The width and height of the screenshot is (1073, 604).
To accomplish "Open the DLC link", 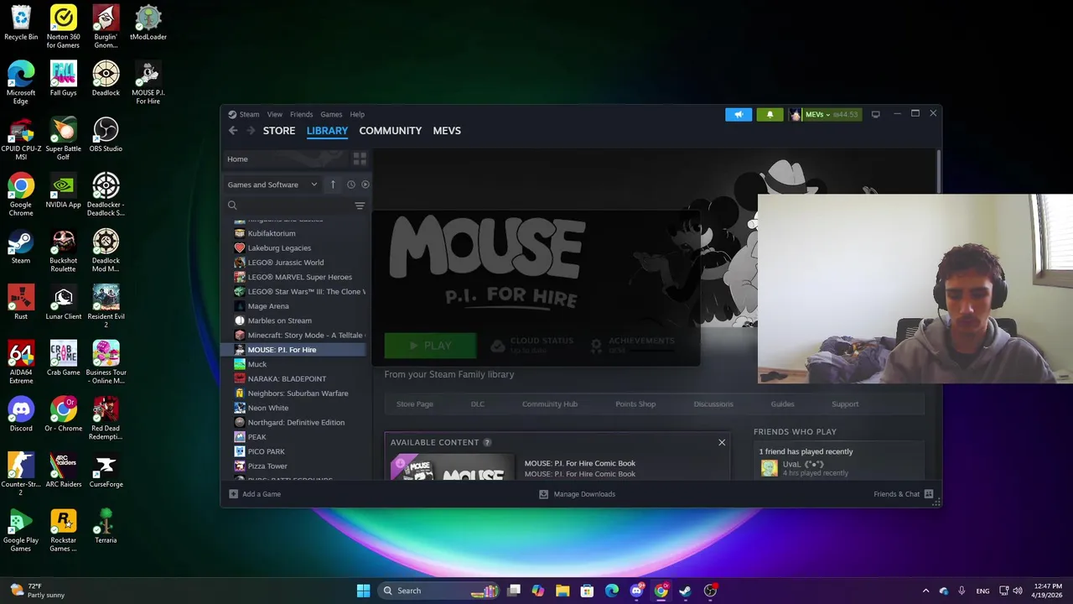I will tap(478, 404).
